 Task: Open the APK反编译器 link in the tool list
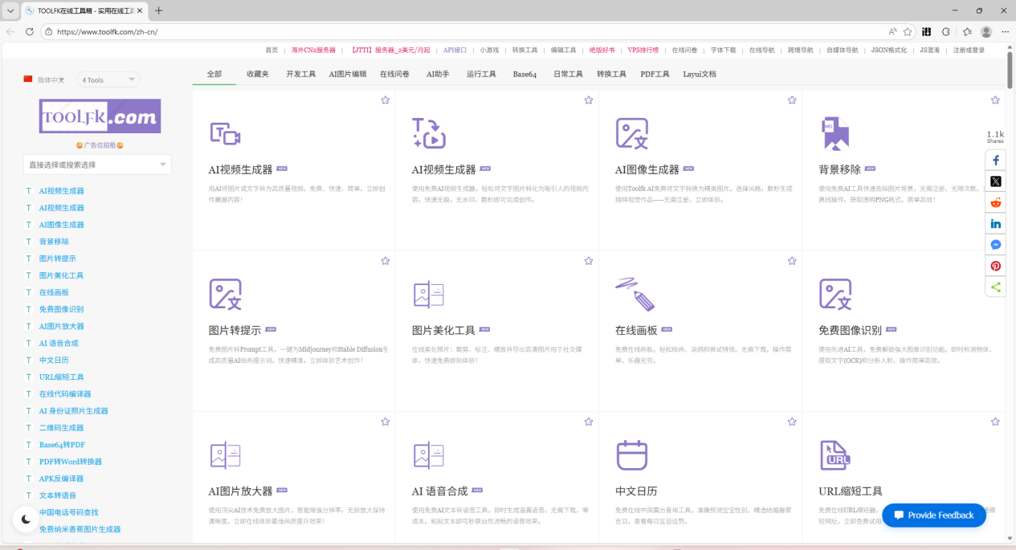(61, 479)
